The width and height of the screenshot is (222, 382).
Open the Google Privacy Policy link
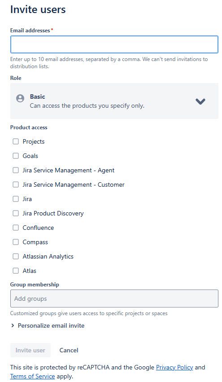(174, 367)
